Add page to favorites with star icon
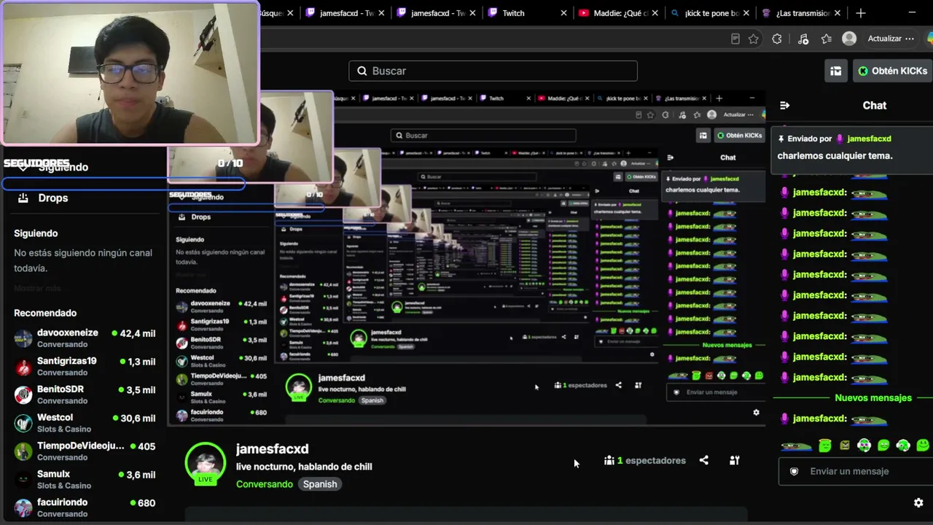The image size is (933, 525). (x=754, y=39)
